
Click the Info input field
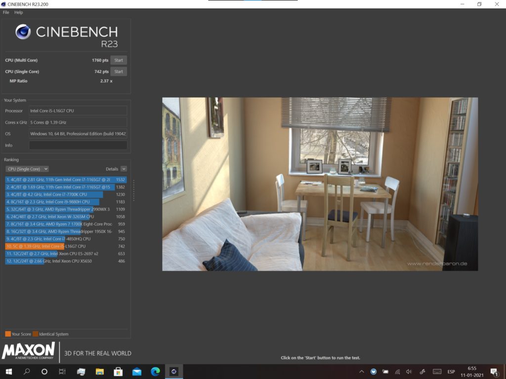(78, 145)
